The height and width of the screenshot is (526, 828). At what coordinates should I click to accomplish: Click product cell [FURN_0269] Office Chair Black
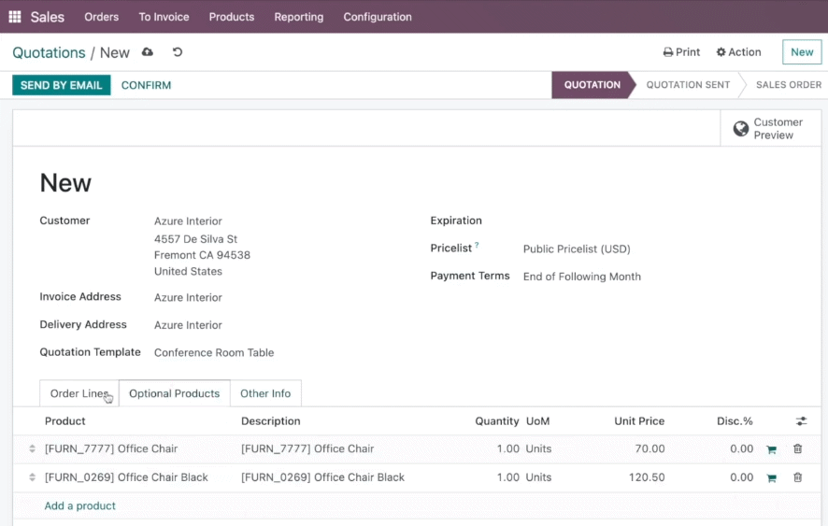tap(126, 477)
